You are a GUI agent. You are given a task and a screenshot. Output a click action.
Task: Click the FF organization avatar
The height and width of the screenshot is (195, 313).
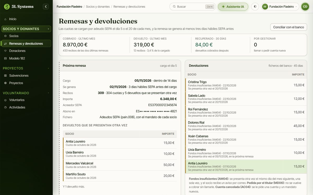coord(265,6)
